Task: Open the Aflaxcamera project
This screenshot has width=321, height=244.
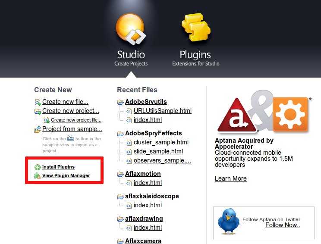Action: [143, 241]
